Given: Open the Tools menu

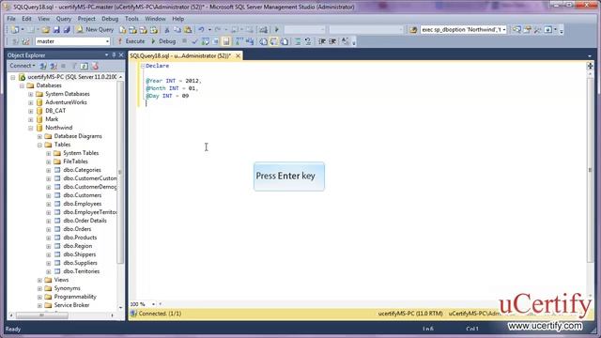Looking at the screenshot, I should tap(131, 19).
